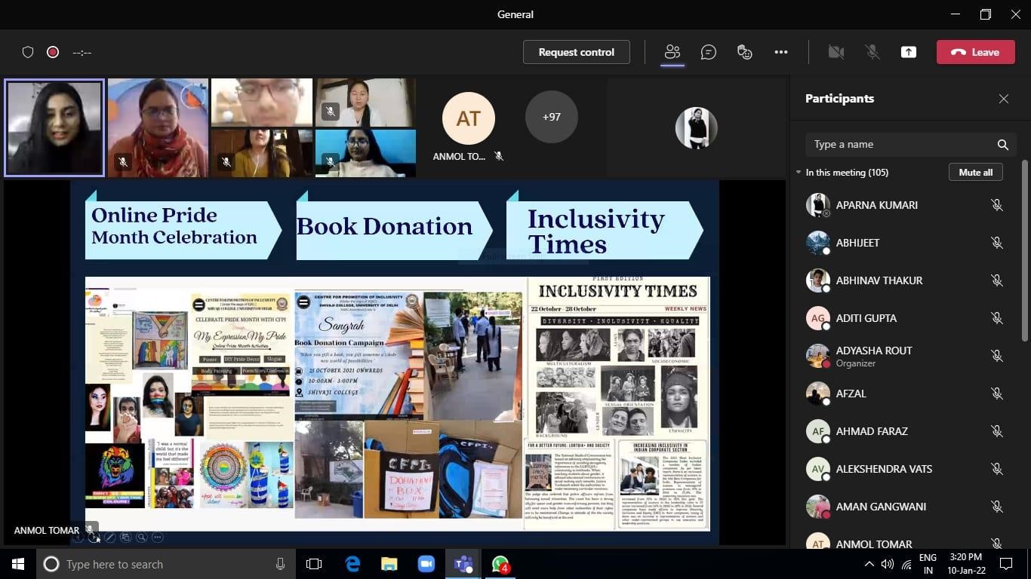The width and height of the screenshot is (1031, 579).
Task: Click the zoom magnifier icon on slide
Action: [141, 538]
